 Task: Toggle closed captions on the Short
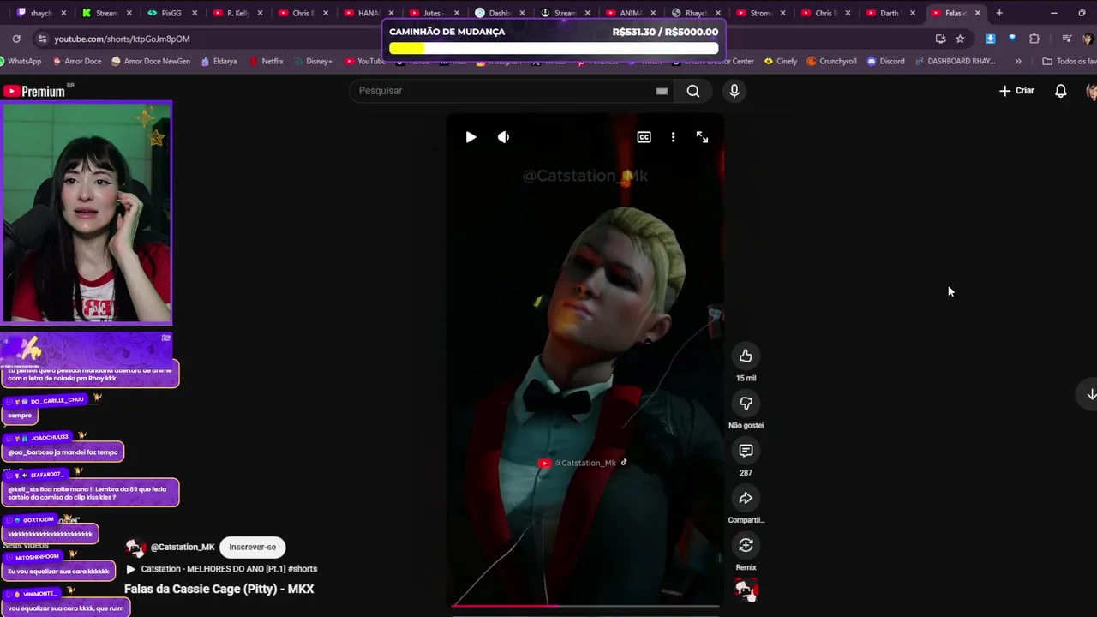(644, 137)
